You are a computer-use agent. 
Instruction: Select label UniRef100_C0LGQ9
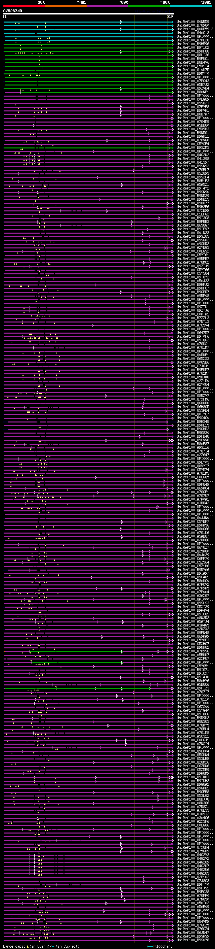193,99
